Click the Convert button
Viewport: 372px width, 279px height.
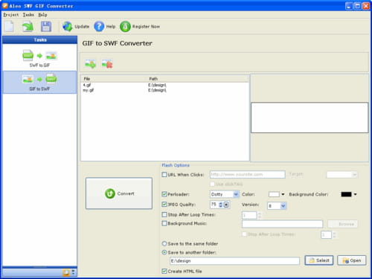[x=119, y=193]
